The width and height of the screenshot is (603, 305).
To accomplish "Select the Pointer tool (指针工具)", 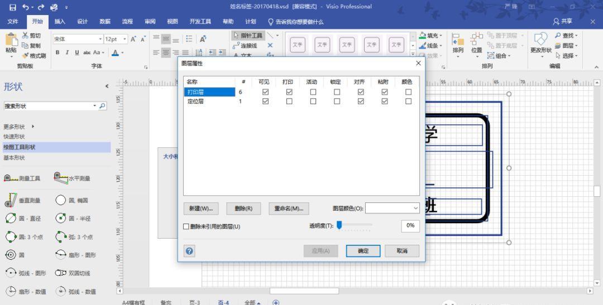I will pos(247,35).
